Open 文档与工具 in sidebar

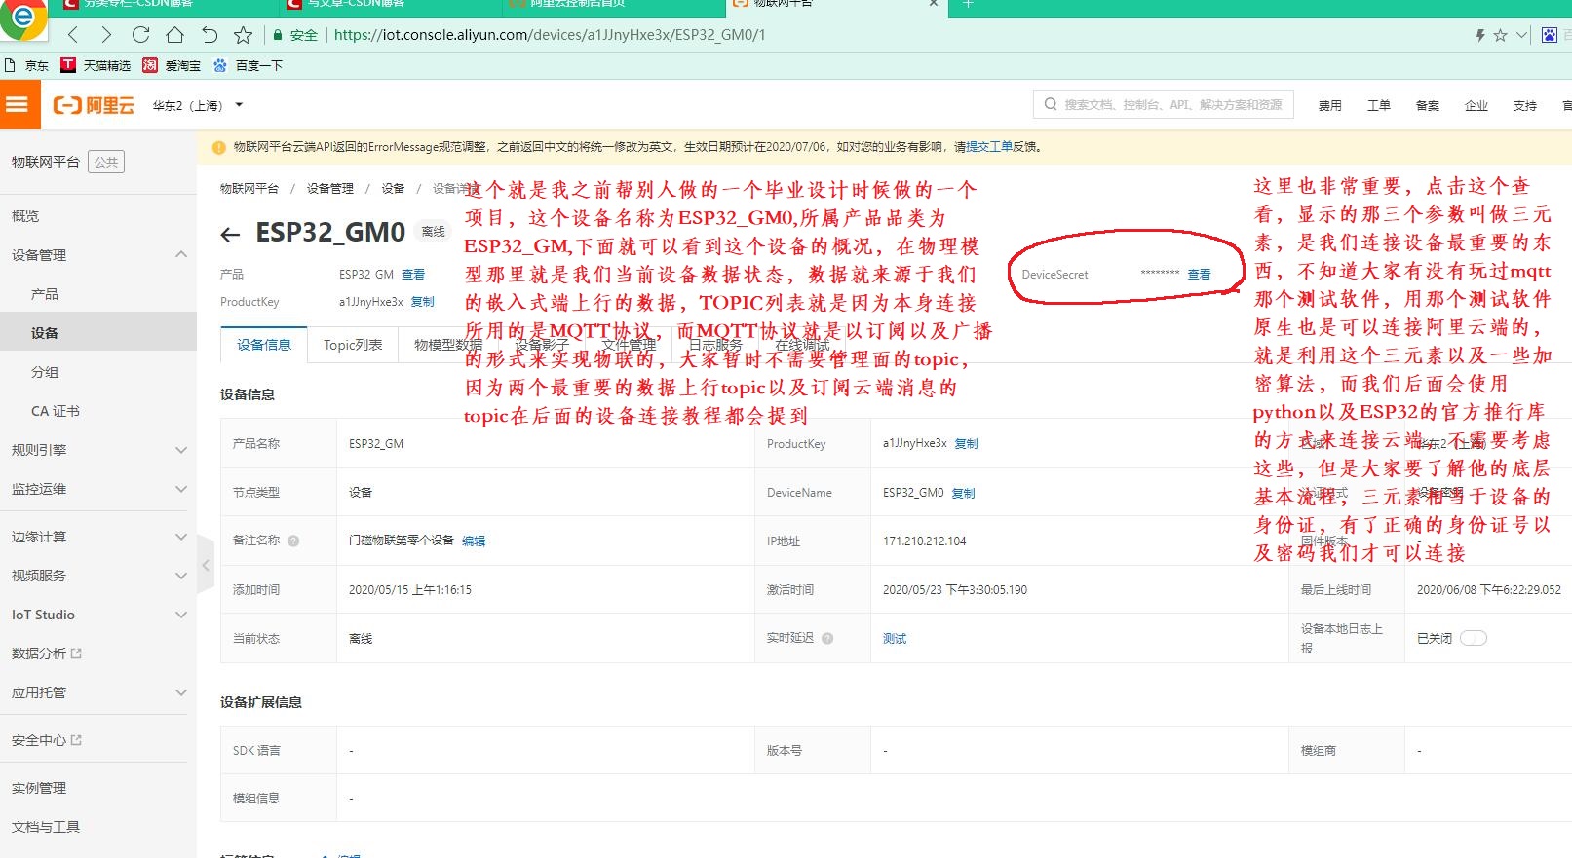tap(46, 827)
